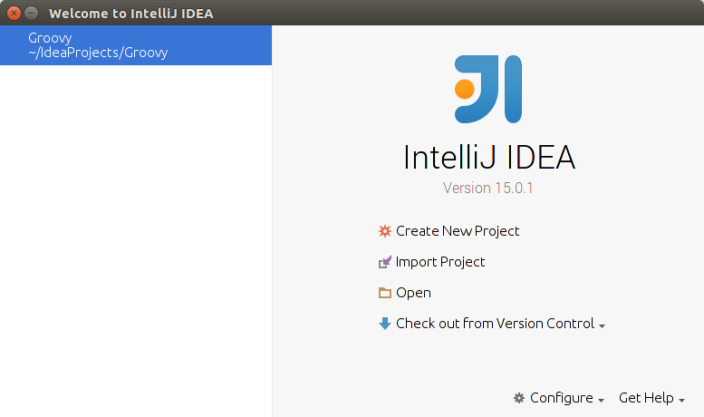Expand the Get Help dropdown arrow

click(x=681, y=401)
